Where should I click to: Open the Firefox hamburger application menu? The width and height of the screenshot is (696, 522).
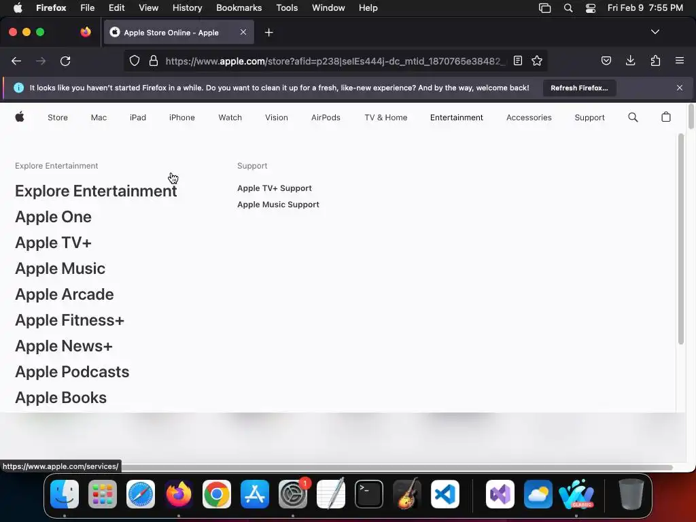coord(680,60)
